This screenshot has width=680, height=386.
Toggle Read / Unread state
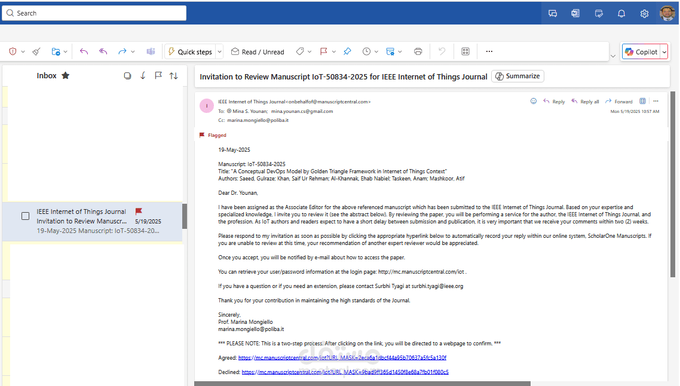click(258, 51)
